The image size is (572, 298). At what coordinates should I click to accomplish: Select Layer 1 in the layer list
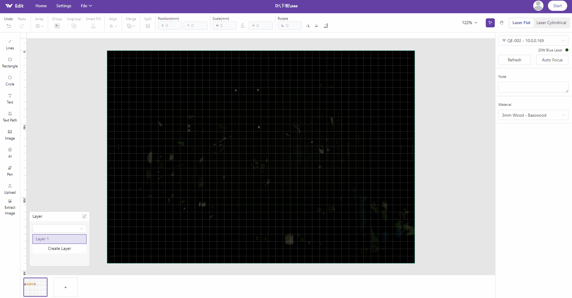tap(59, 239)
